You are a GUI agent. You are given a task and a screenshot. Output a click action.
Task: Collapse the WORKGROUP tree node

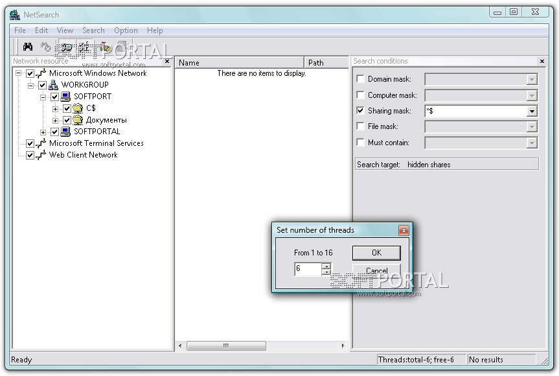31,86
